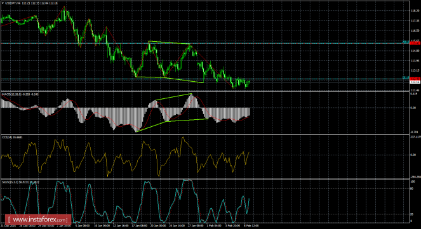Click the cyan label beside upper red price tag
This screenshot has width=421, height=229.
point(406,43)
